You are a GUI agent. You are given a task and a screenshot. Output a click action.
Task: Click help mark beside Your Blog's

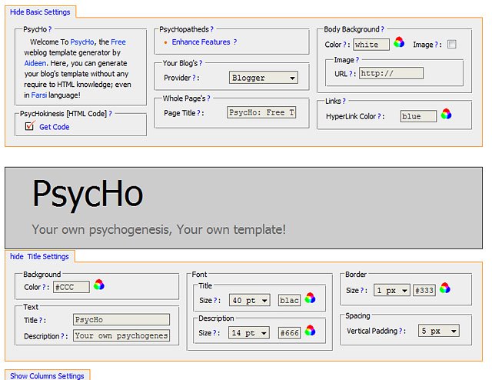[x=201, y=63]
